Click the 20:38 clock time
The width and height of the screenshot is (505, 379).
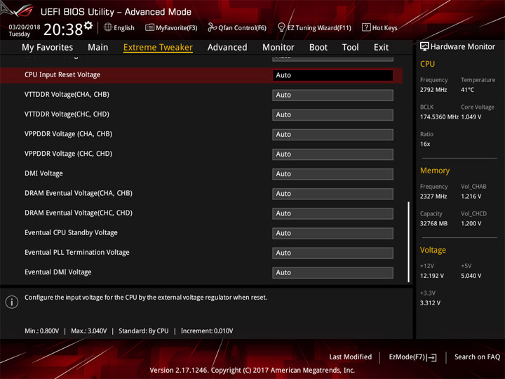(x=63, y=29)
